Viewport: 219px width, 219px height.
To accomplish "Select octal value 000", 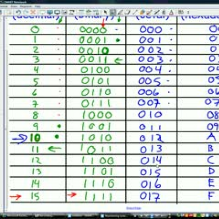I will [x=151, y=29].
